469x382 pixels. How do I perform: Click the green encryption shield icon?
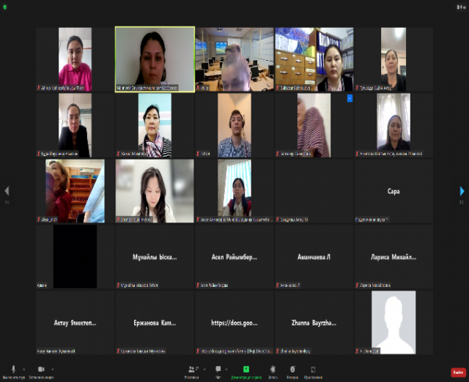click(5, 7)
